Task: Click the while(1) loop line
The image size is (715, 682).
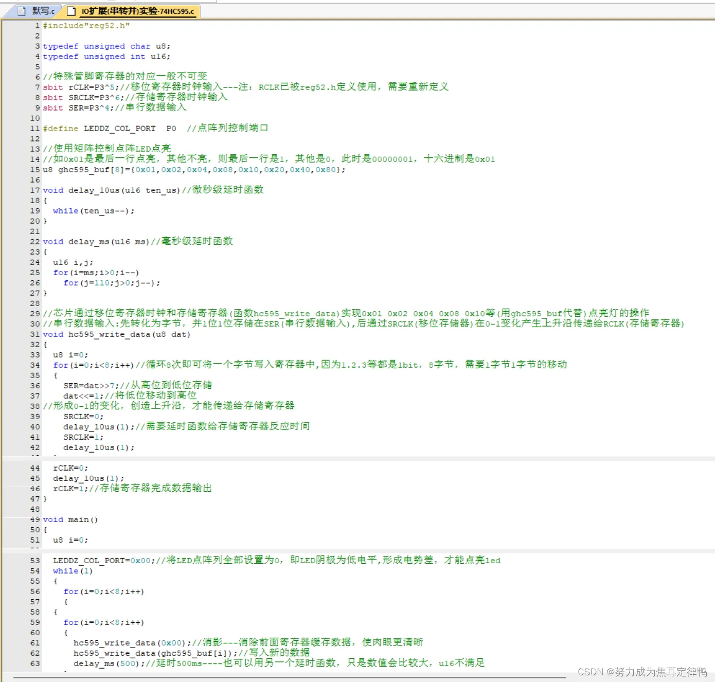Action: [73, 571]
